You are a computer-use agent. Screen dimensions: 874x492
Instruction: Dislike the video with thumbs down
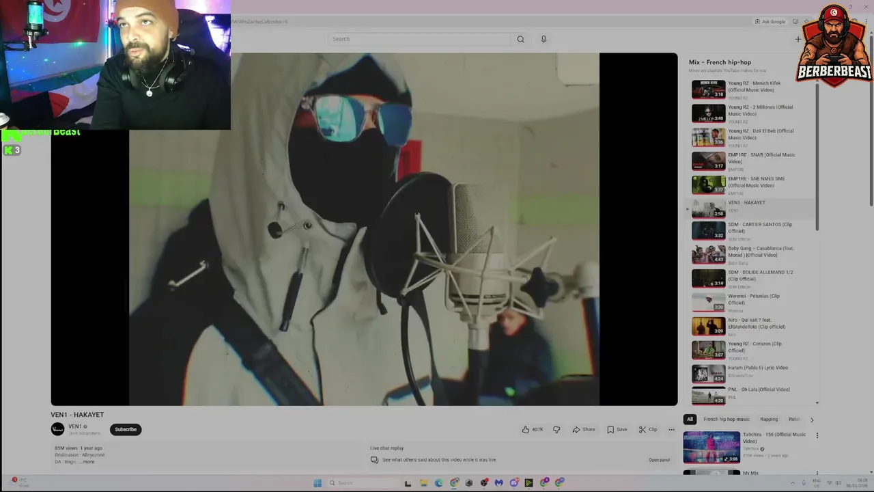(556, 429)
